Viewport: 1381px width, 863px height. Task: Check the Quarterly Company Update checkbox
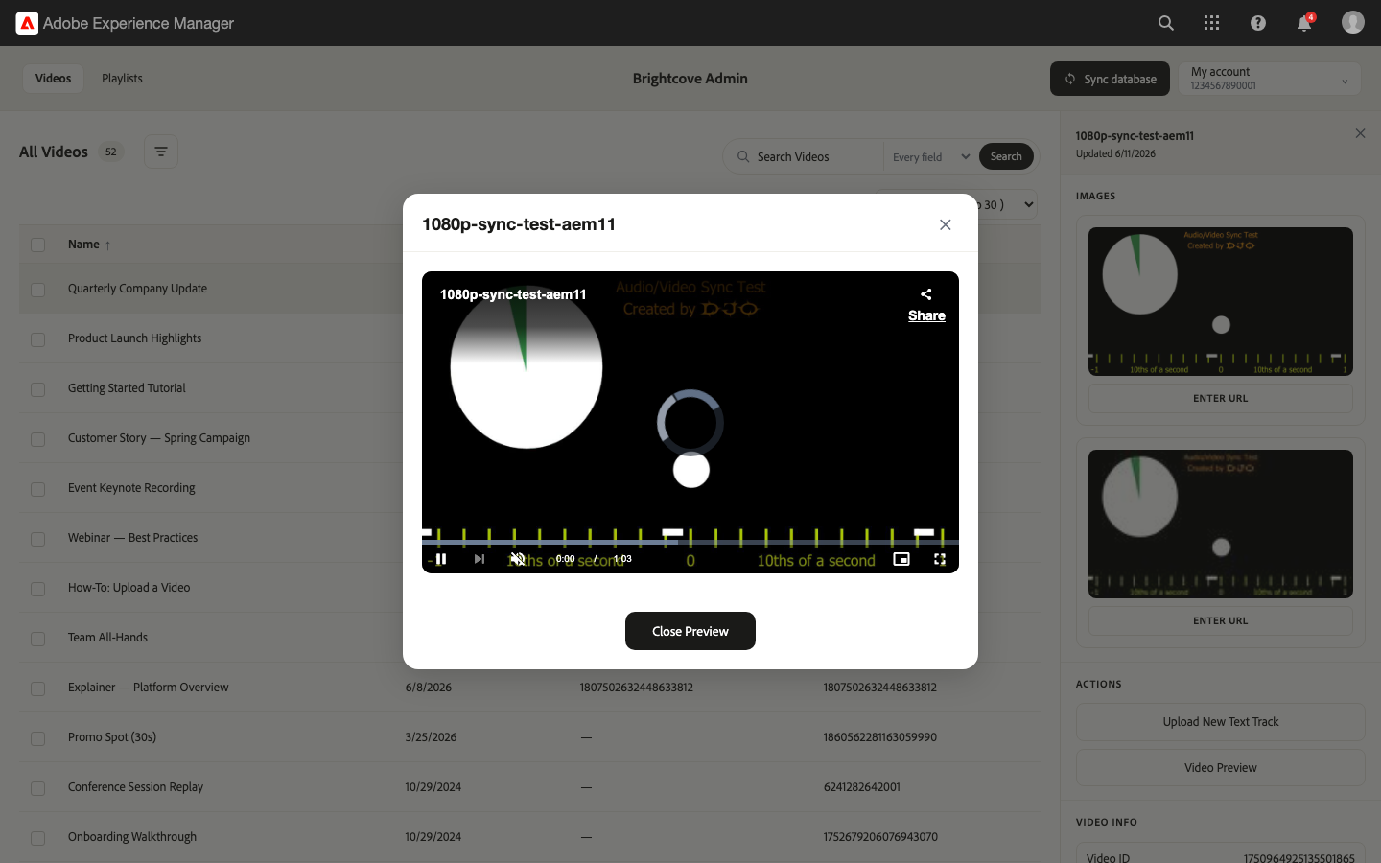(38, 289)
